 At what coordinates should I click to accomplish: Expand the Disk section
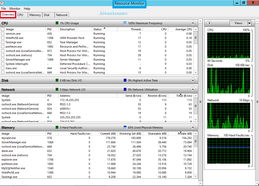pos(193,80)
